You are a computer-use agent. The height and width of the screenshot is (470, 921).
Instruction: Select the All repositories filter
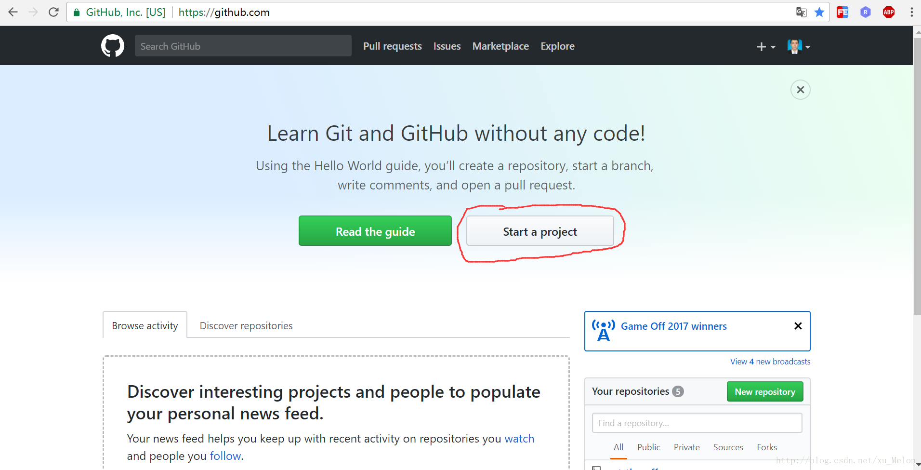click(x=618, y=447)
